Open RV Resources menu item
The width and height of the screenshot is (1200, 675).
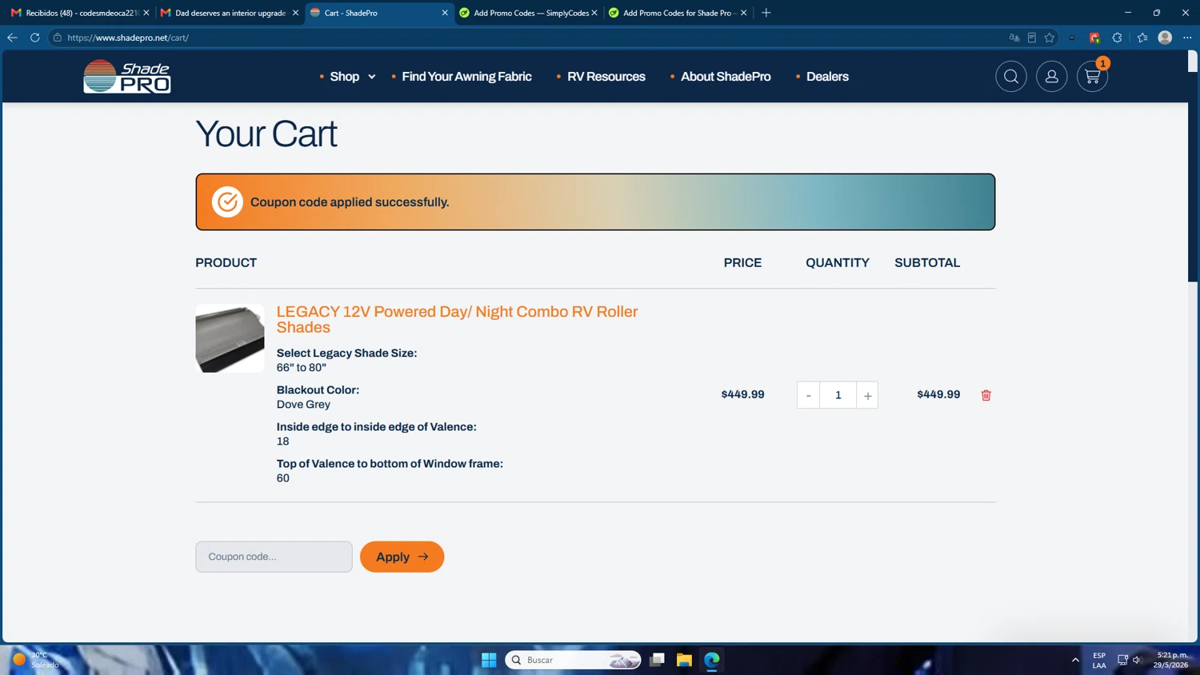tap(606, 77)
